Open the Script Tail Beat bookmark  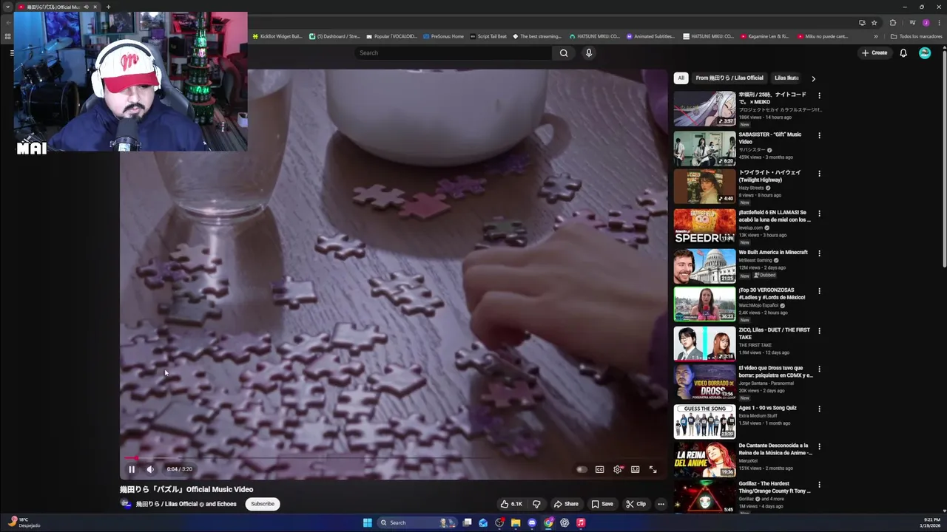(488, 36)
